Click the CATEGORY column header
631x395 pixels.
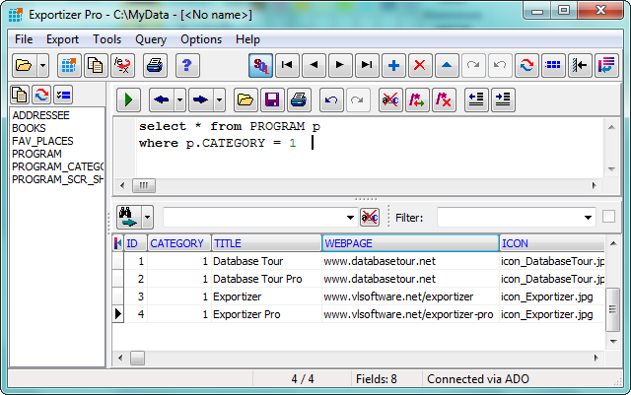[179, 243]
